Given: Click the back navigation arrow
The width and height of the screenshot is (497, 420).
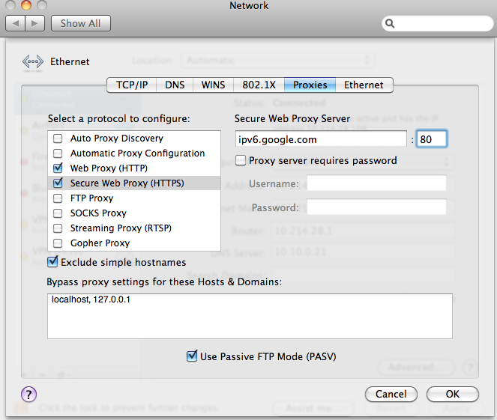Looking at the screenshot, I should coord(16,23).
